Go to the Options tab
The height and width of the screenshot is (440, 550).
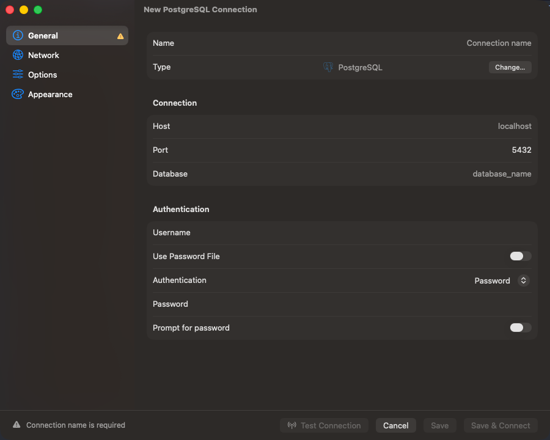point(67,75)
